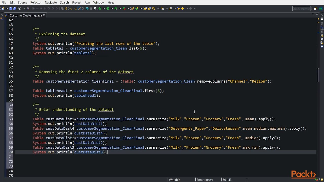Toggle Smart Insert mode in status bar

tap(205, 180)
